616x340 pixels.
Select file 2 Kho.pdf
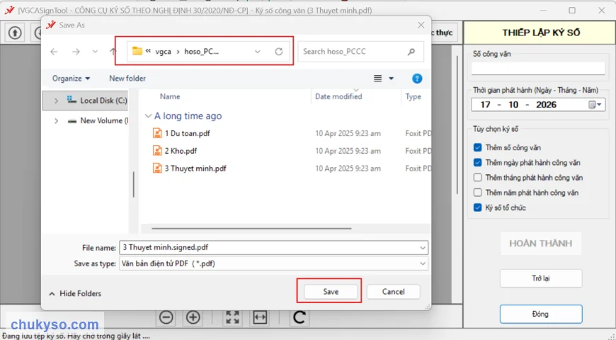(x=181, y=151)
